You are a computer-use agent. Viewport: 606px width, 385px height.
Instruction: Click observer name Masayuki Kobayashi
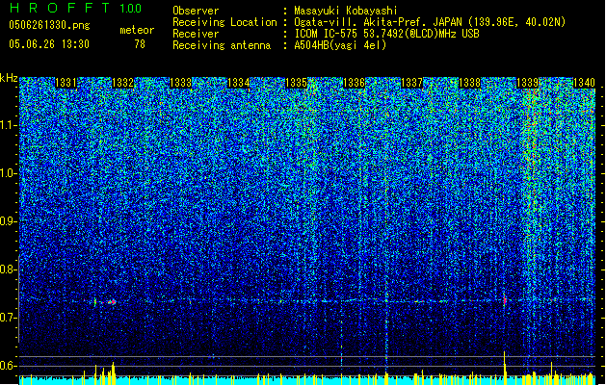[x=346, y=11]
